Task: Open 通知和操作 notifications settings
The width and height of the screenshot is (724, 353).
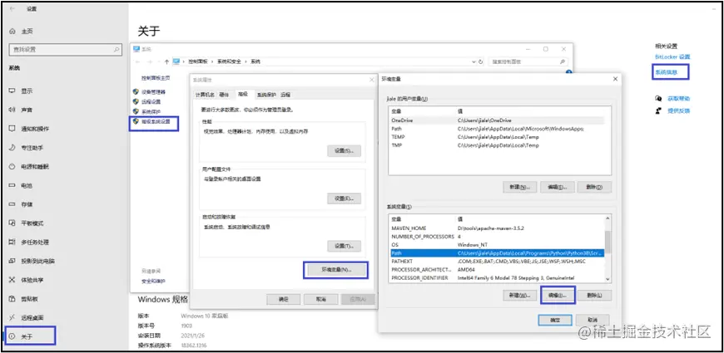Action: tap(29, 129)
